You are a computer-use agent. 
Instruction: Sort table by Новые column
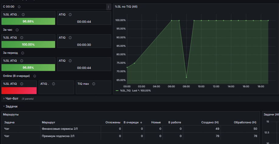pyautogui.click(x=156, y=122)
